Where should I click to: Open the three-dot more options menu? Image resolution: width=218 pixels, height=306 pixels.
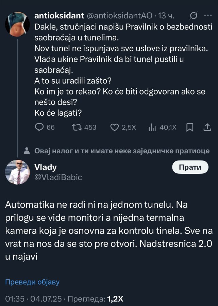207,16
